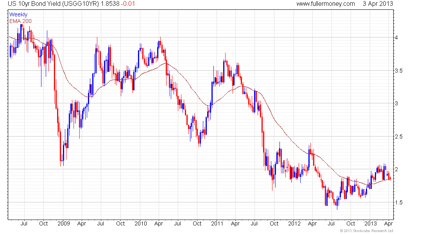Click the x-axis year label 2012

[x=294, y=223]
